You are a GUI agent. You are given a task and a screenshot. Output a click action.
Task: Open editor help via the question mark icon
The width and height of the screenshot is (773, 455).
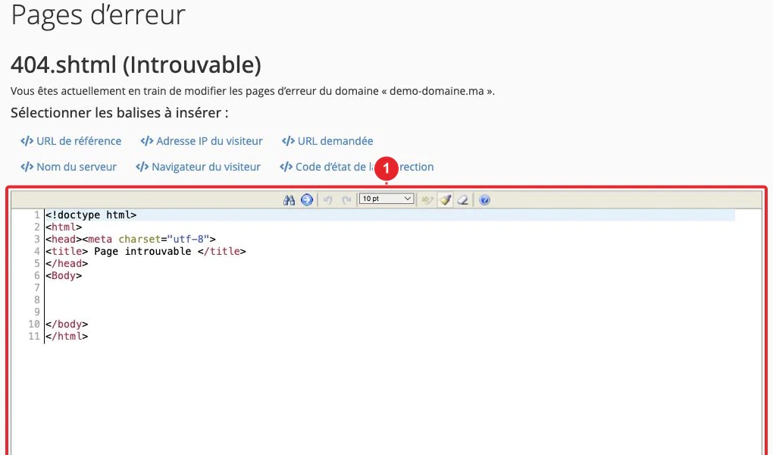tap(484, 200)
